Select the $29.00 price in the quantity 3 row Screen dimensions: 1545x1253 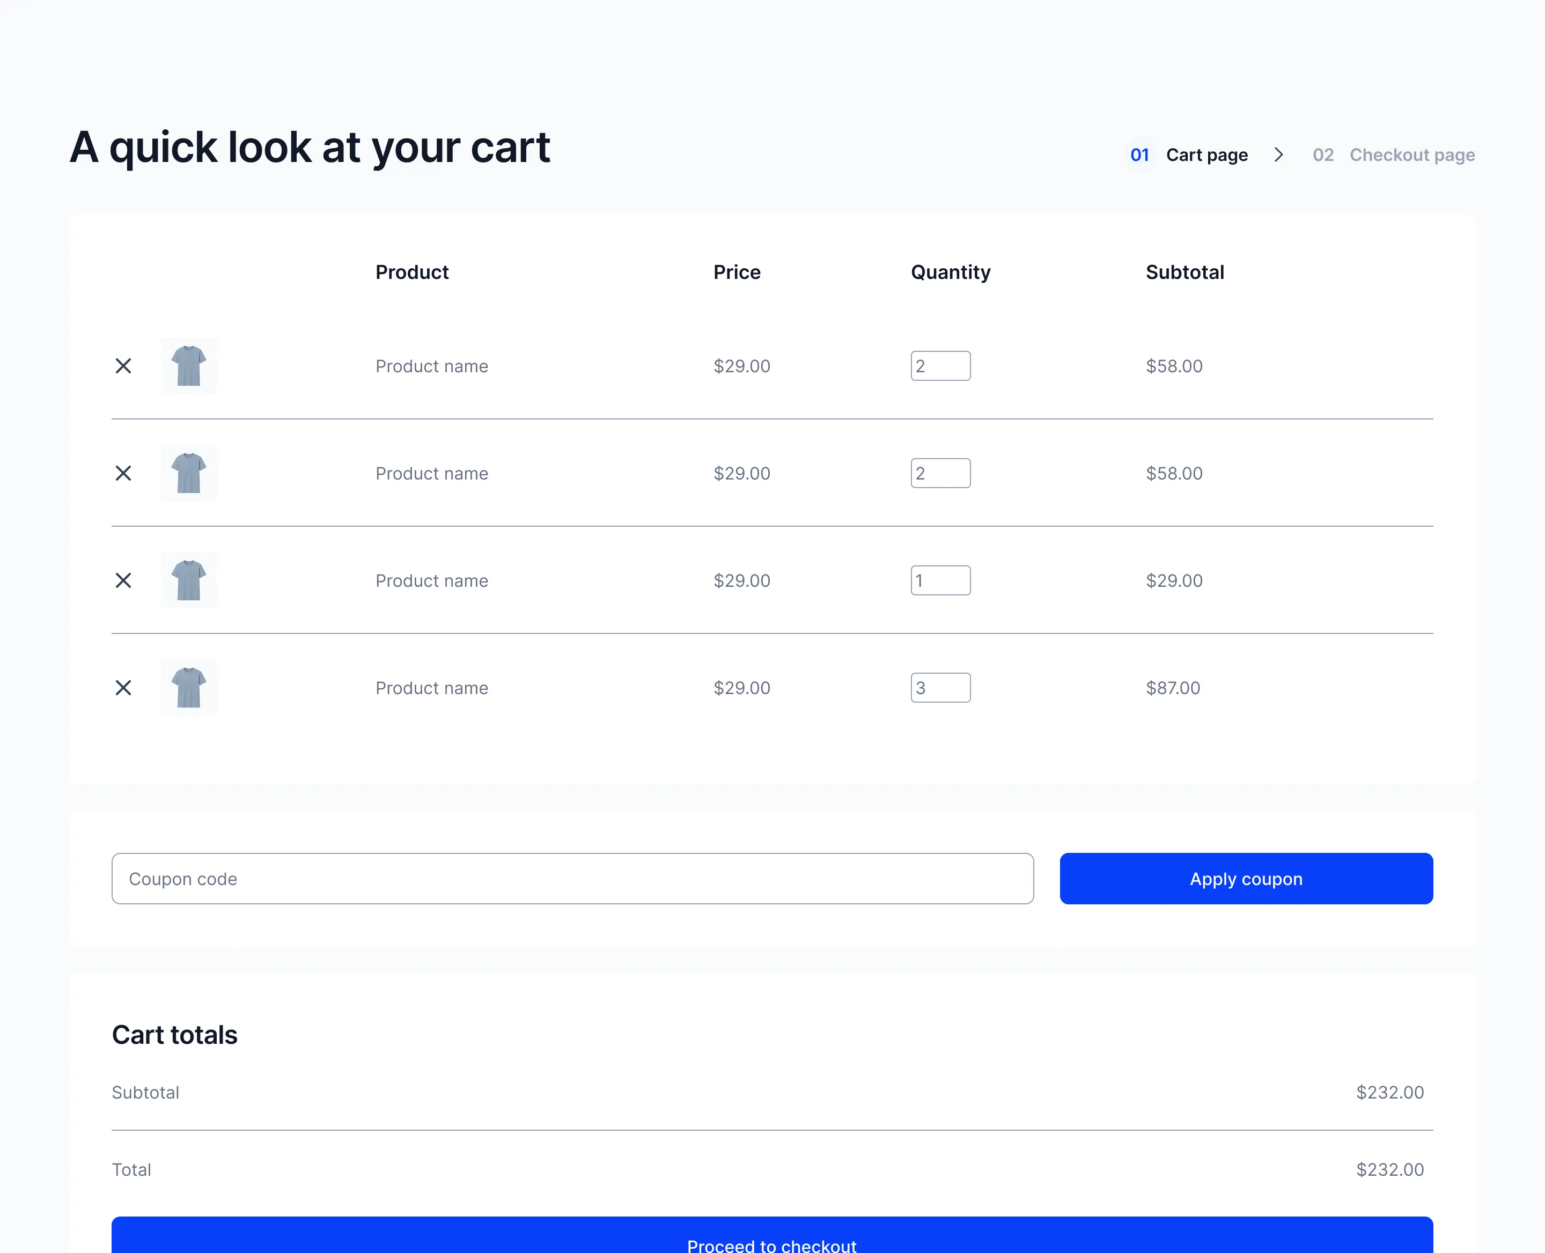pos(741,688)
